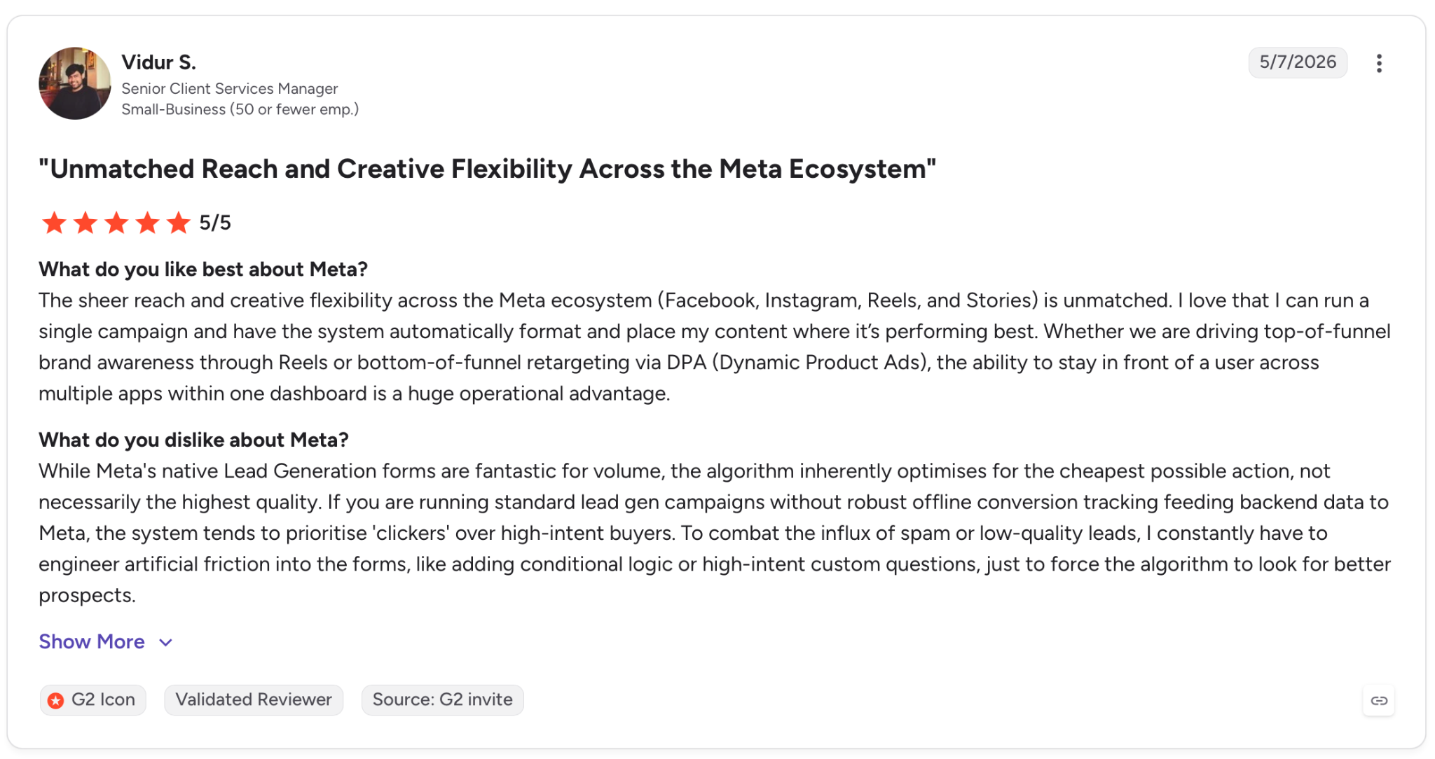This screenshot has width=1435, height=759.
Task: Click the fifth rating star
Action: pos(178,223)
